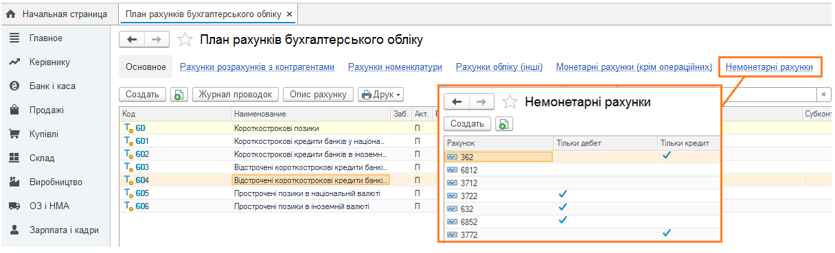Image resolution: width=835 pixels, height=253 pixels.
Task: Open Купівлі cart icon
Action: (x=14, y=134)
